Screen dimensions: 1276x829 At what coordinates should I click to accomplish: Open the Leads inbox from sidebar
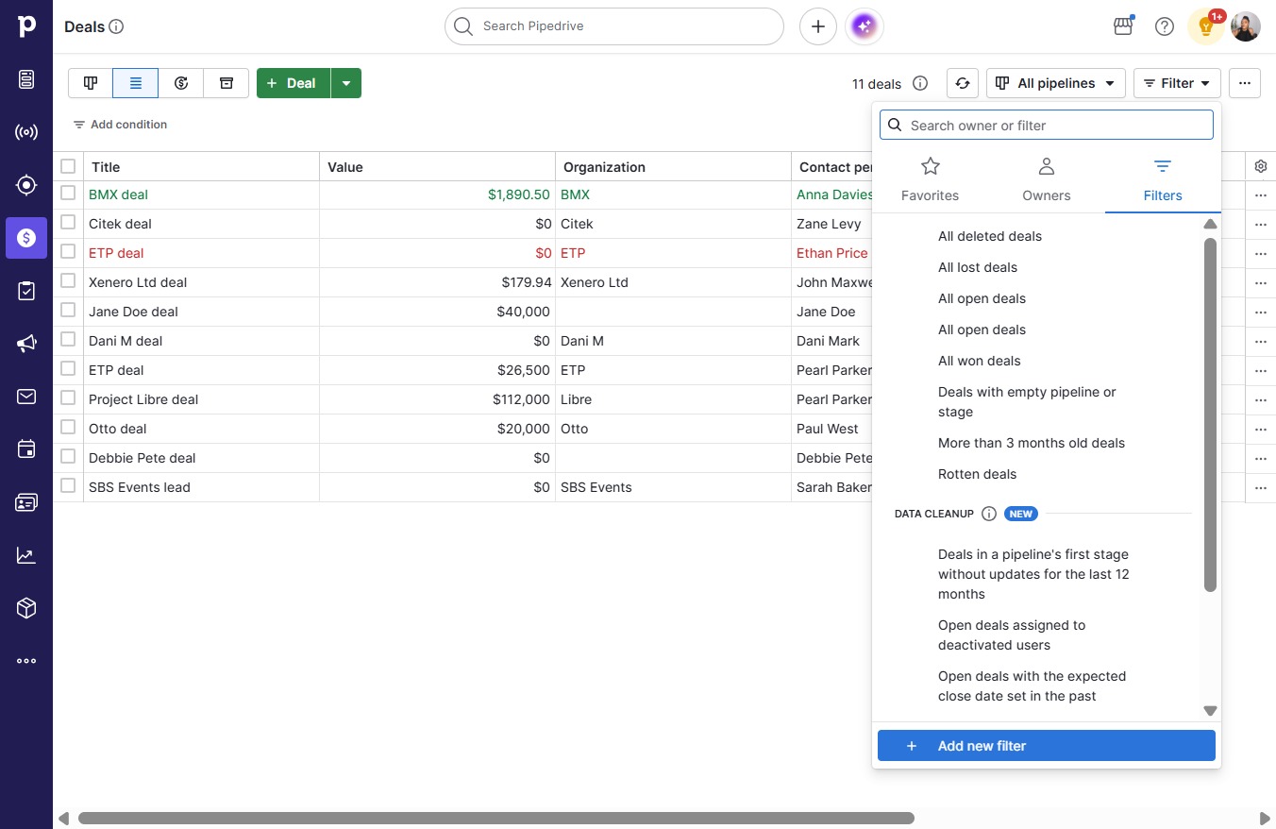pos(26,79)
